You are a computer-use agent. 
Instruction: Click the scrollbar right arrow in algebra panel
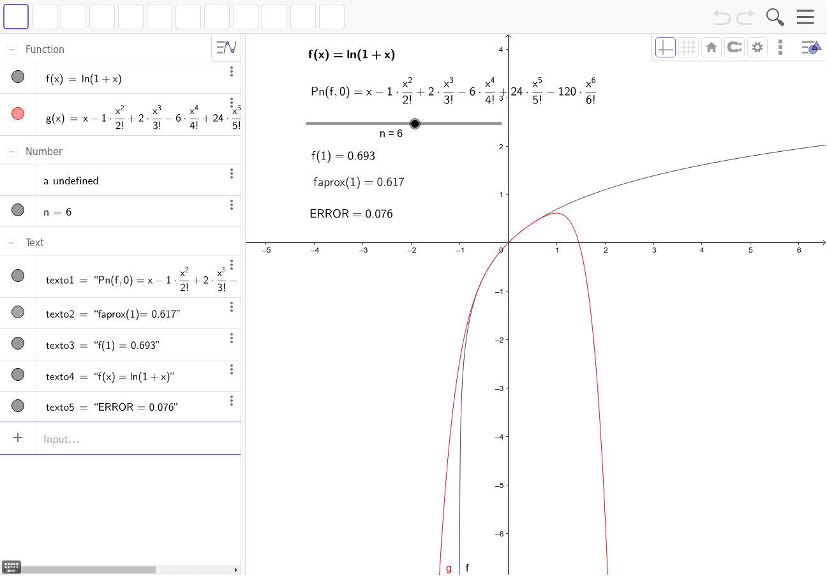[x=235, y=570]
